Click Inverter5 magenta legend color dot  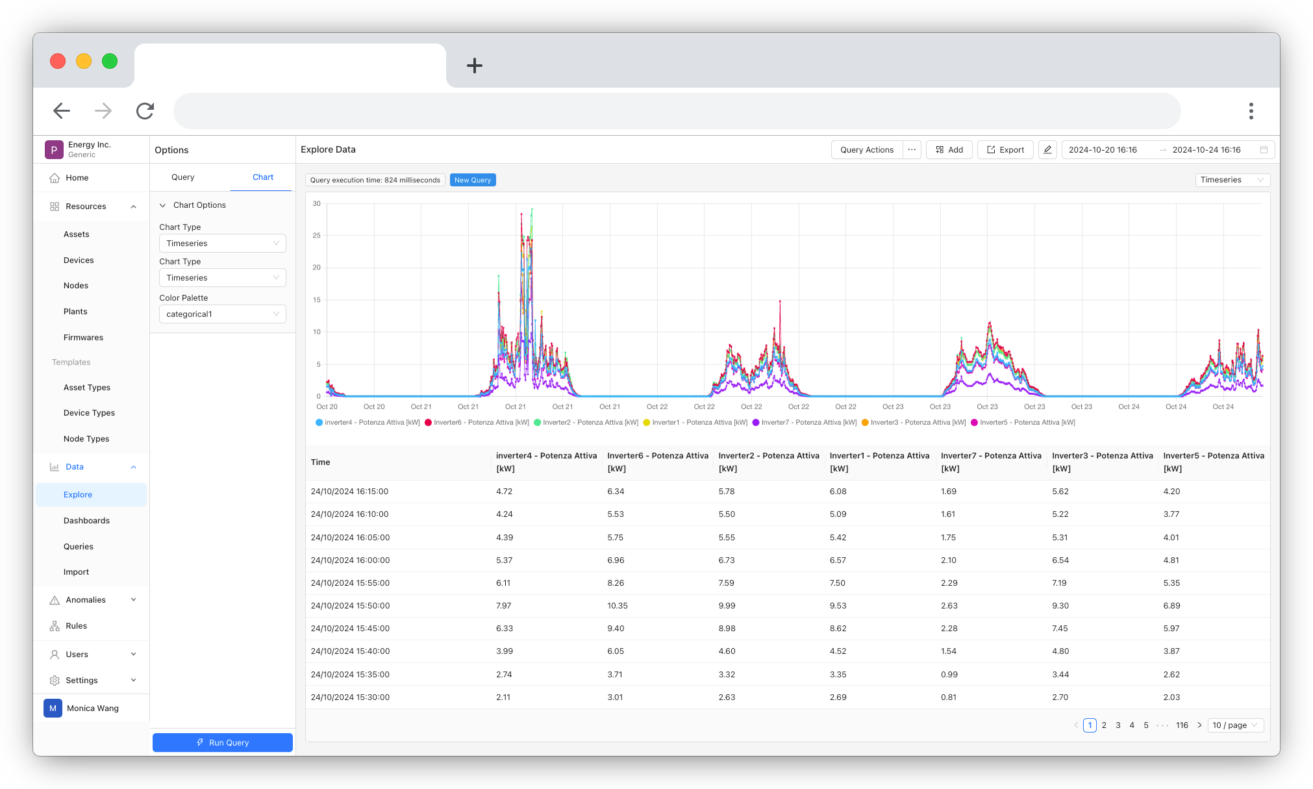click(974, 423)
